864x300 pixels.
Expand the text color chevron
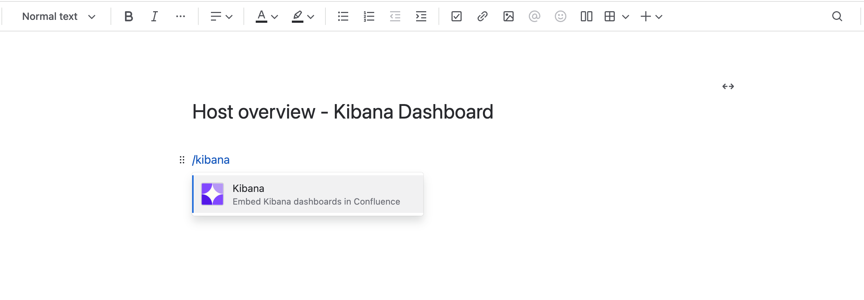tap(275, 17)
